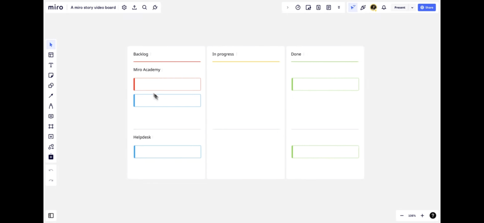Open the Templates tool
The width and height of the screenshot is (484, 223).
[51, 55]
